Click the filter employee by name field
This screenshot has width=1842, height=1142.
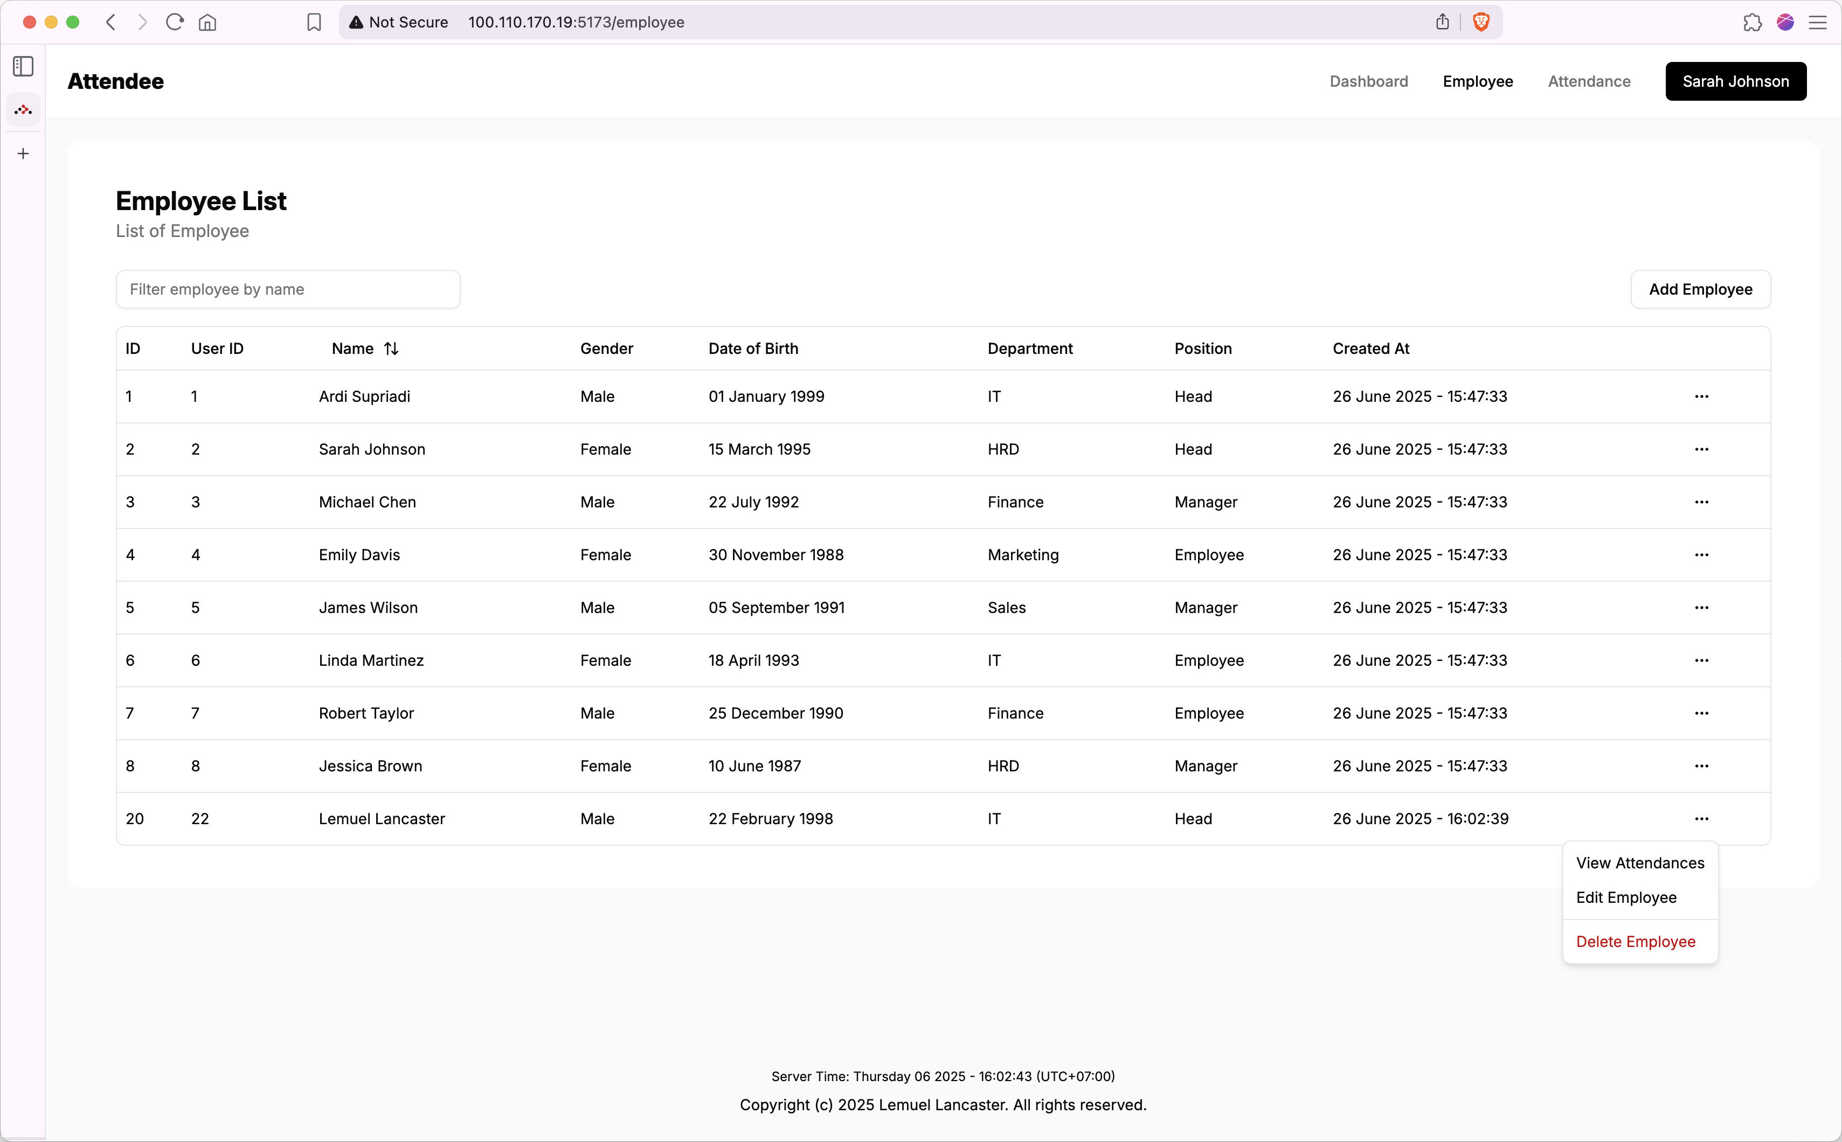[x=288, y=289]
